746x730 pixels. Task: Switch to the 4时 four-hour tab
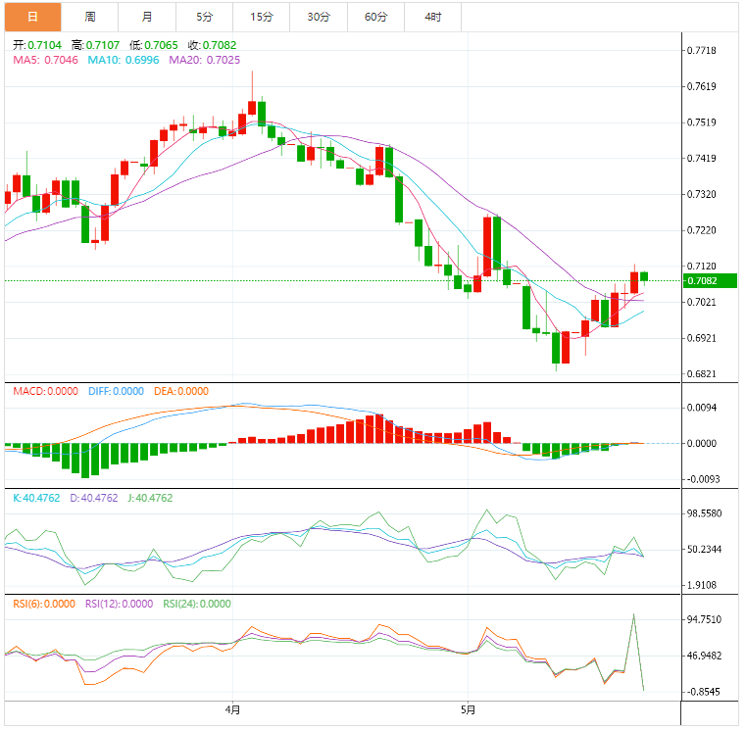pos(432,17)
